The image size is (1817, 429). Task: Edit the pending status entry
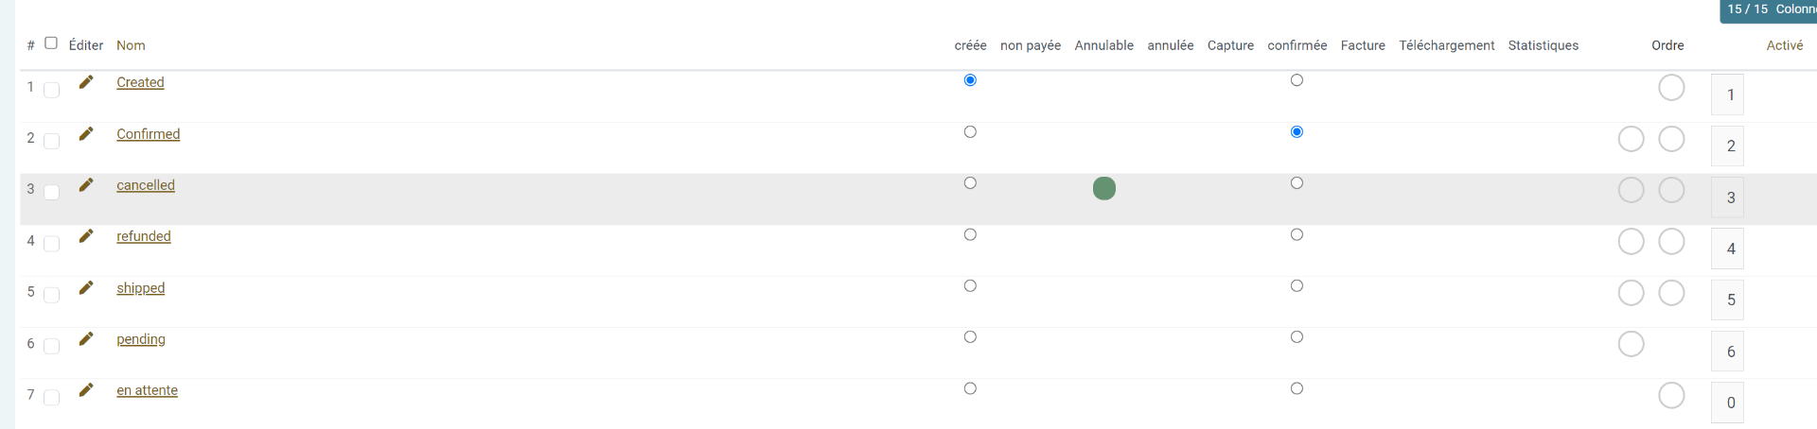pyautogui.click(x=86, y=338)
